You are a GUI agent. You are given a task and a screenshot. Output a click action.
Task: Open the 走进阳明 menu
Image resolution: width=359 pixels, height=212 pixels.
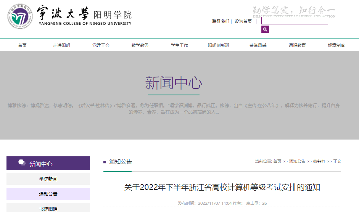tap(61, 45)
